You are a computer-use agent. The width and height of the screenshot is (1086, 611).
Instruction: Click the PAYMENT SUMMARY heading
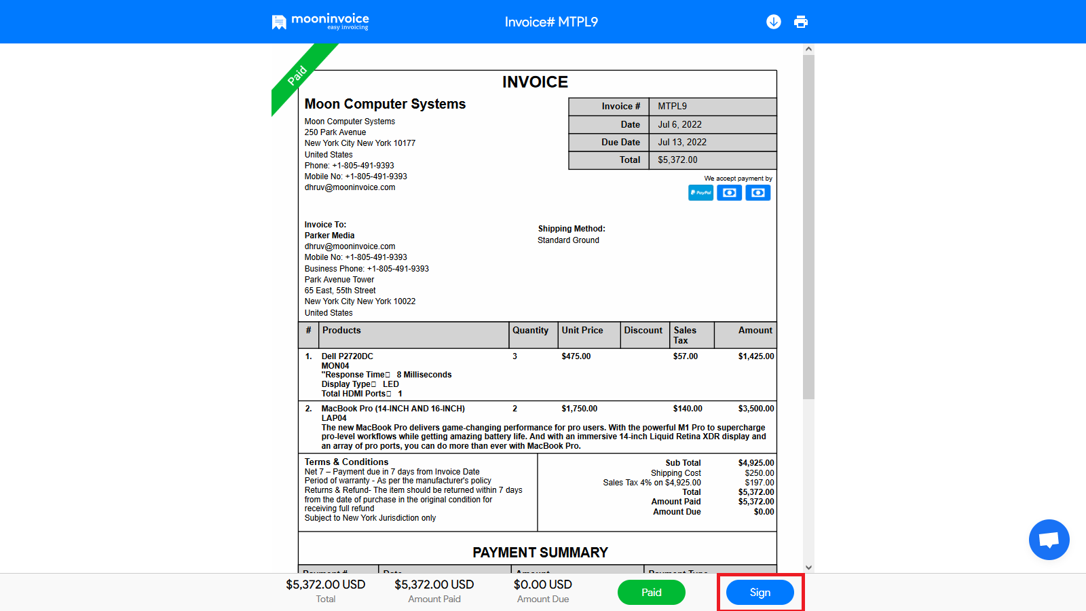pyautogui.click(x=540, y=553)
